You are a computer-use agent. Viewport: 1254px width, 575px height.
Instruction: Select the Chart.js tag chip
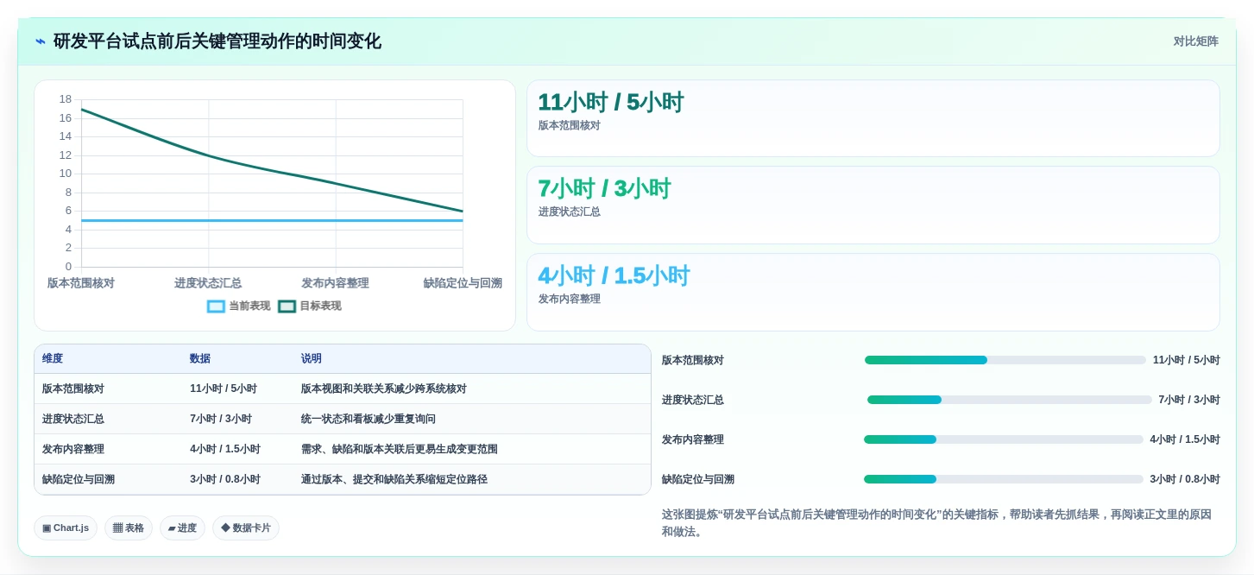click(66, 528)
